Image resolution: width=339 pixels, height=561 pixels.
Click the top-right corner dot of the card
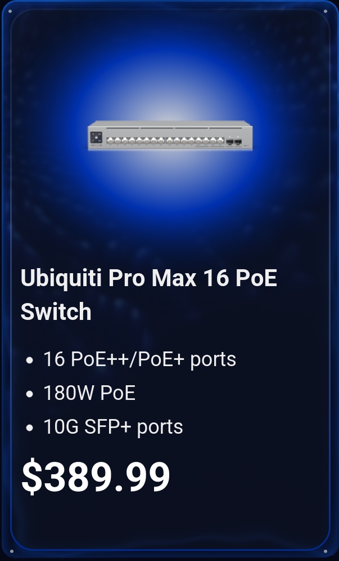click(x=326, y=11)
